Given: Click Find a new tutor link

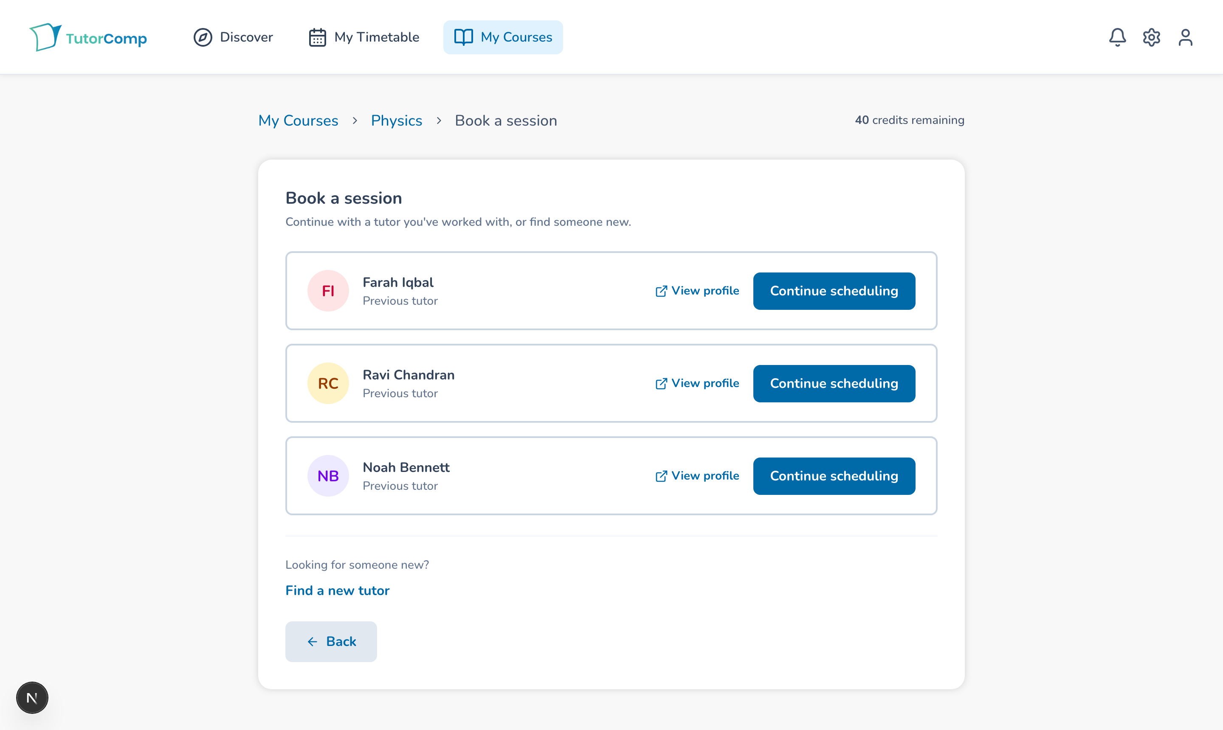Looking at the screenshot, I should 337,590.
